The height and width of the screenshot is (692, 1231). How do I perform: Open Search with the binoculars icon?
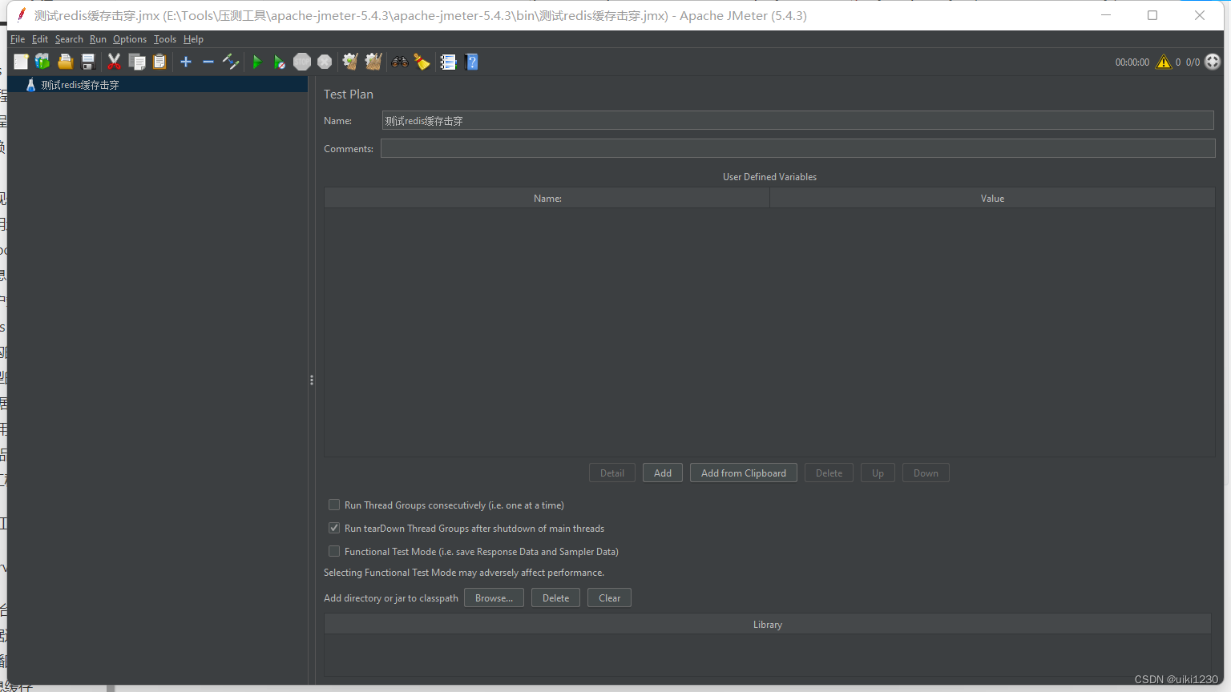coord(399,62)
